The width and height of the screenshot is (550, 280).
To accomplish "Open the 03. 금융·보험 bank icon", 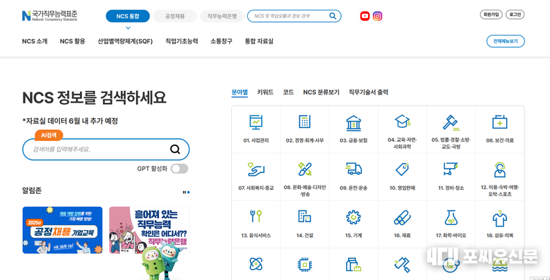I will [x=353, y=123].
